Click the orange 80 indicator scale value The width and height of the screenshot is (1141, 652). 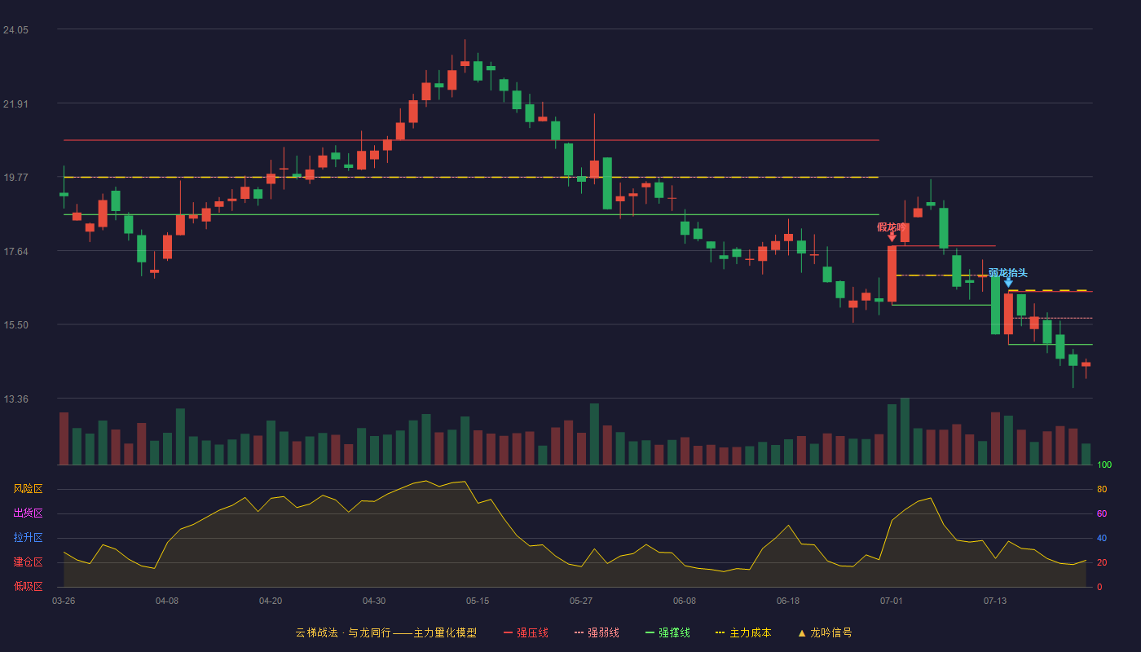pos(1102,490)
